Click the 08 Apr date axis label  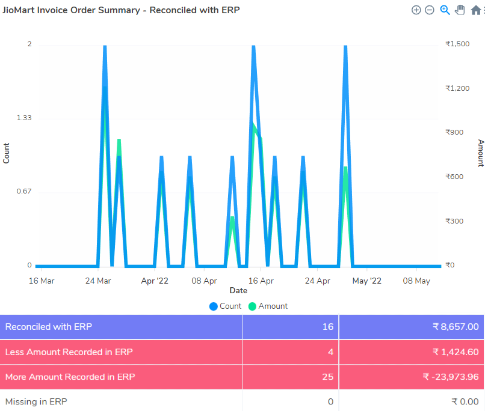click(x=204, y=281)
